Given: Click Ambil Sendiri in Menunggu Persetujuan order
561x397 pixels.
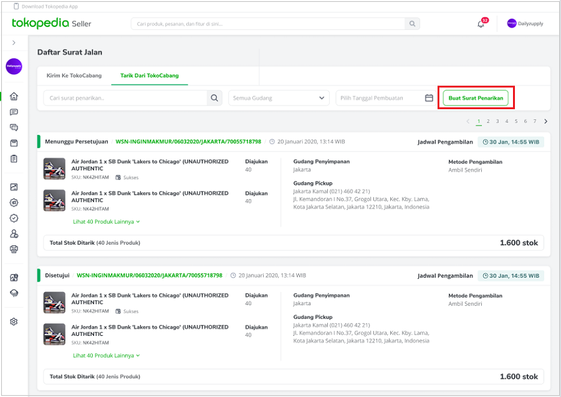Looking at the screenshot, I should click(465, 170).
